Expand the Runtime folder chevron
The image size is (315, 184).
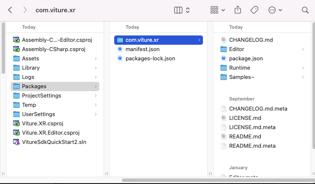point(303,68)
